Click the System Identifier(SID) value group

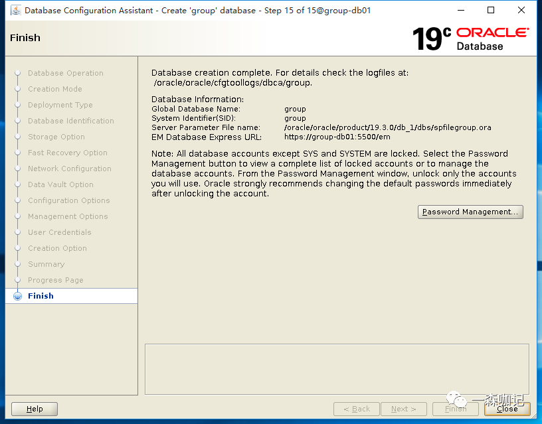tap(295, 118)
